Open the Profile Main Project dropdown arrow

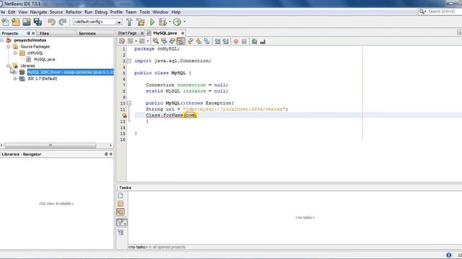click(185, 22)
